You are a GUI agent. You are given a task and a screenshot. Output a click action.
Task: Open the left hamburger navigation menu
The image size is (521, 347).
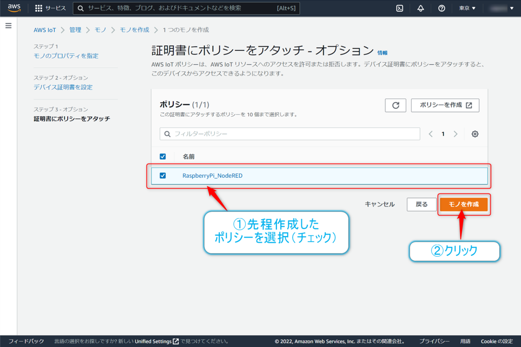point(8,26)
